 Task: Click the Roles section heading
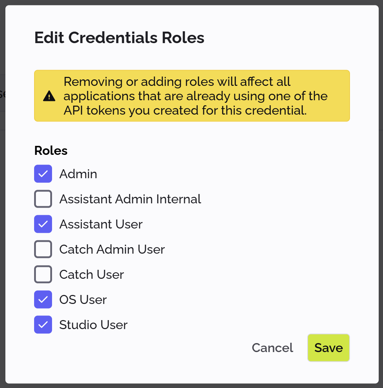[51, 151]
